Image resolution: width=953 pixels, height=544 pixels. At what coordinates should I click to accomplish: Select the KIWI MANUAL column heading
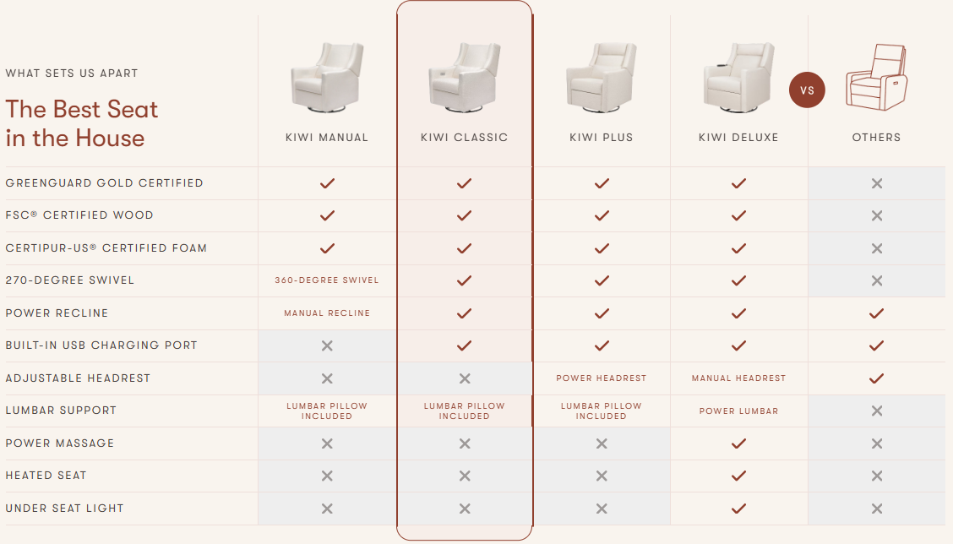pyautogui.click(x=327, y=138)
